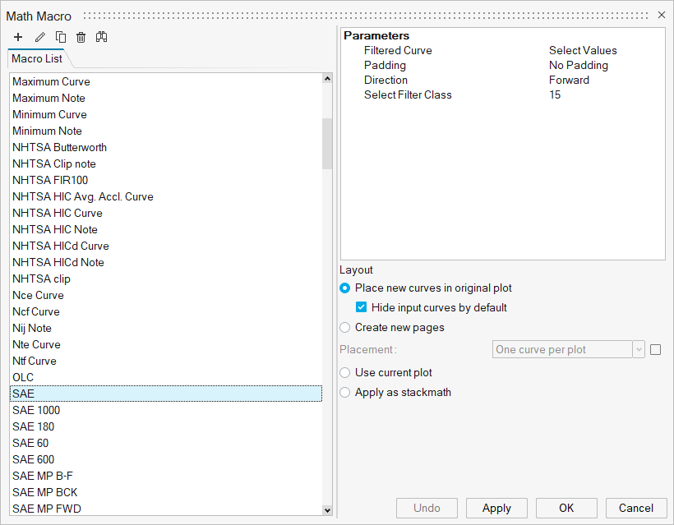This screenshot has height=525, width=674.
Task: Close the Math Macro dialog
Action: (x=662, y=15)
